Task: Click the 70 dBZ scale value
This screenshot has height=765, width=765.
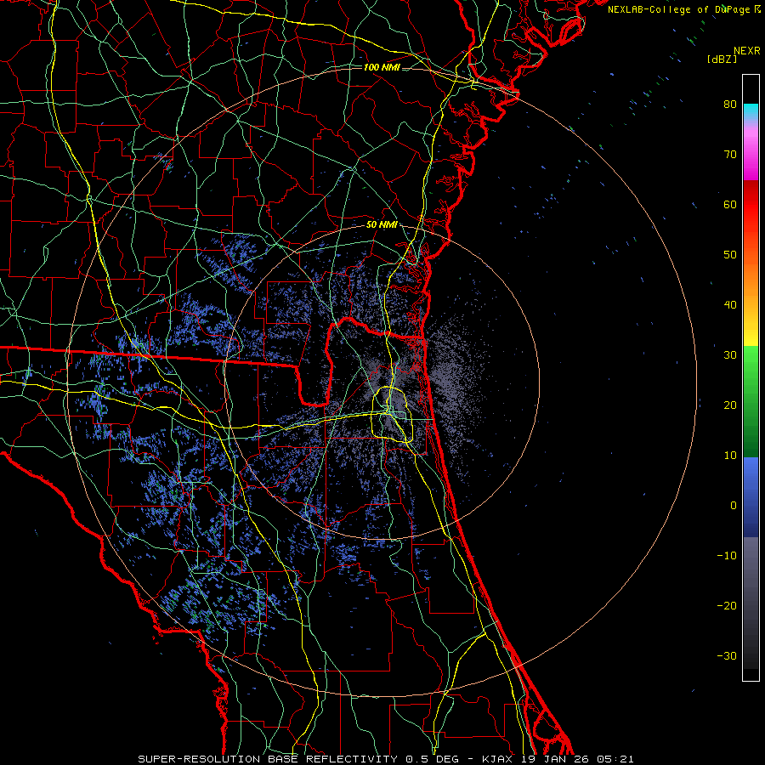Action: click(730, 154)
